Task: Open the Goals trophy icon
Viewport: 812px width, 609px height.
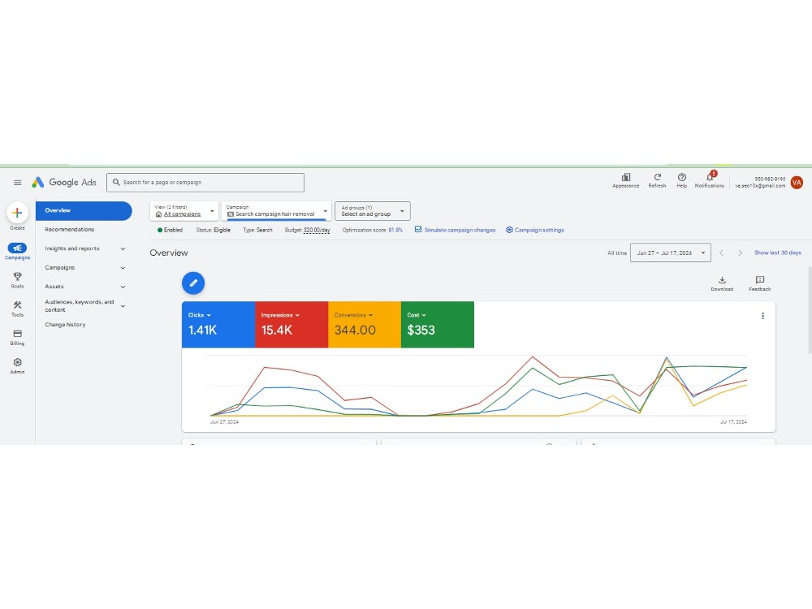Action: coord(17,276)
